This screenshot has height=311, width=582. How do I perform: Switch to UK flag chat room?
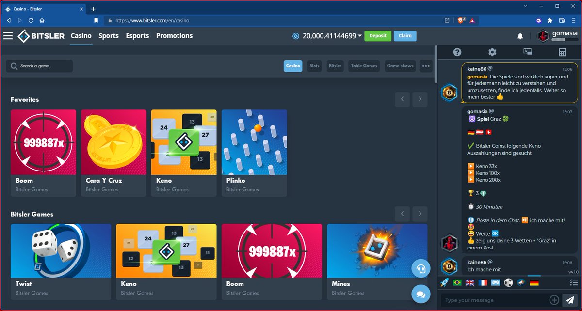tap(470, 282)
